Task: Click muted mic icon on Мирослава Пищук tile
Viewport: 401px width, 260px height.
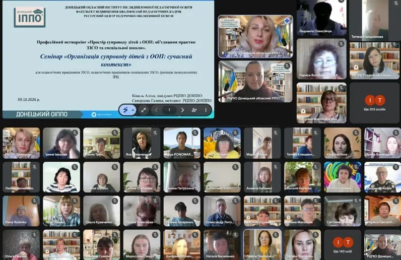Action: [x=155, y=235]
